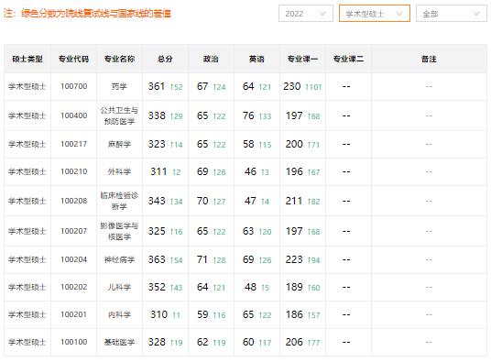
Task: Select total score 352
Action: pyautogui.click(x=157, y=287)
